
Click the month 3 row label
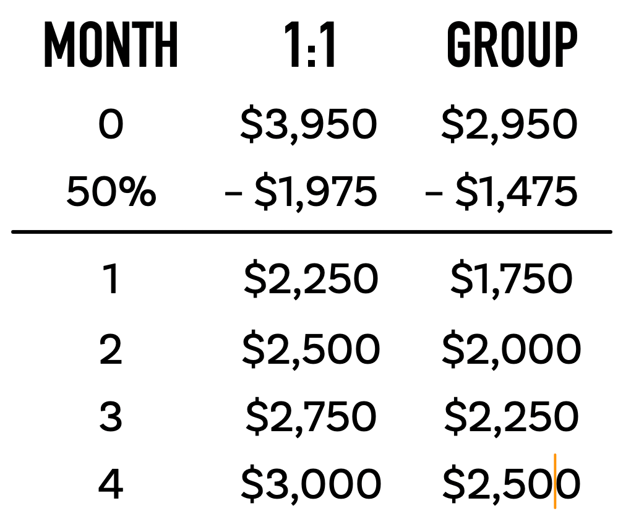click(x=111, y=417)
